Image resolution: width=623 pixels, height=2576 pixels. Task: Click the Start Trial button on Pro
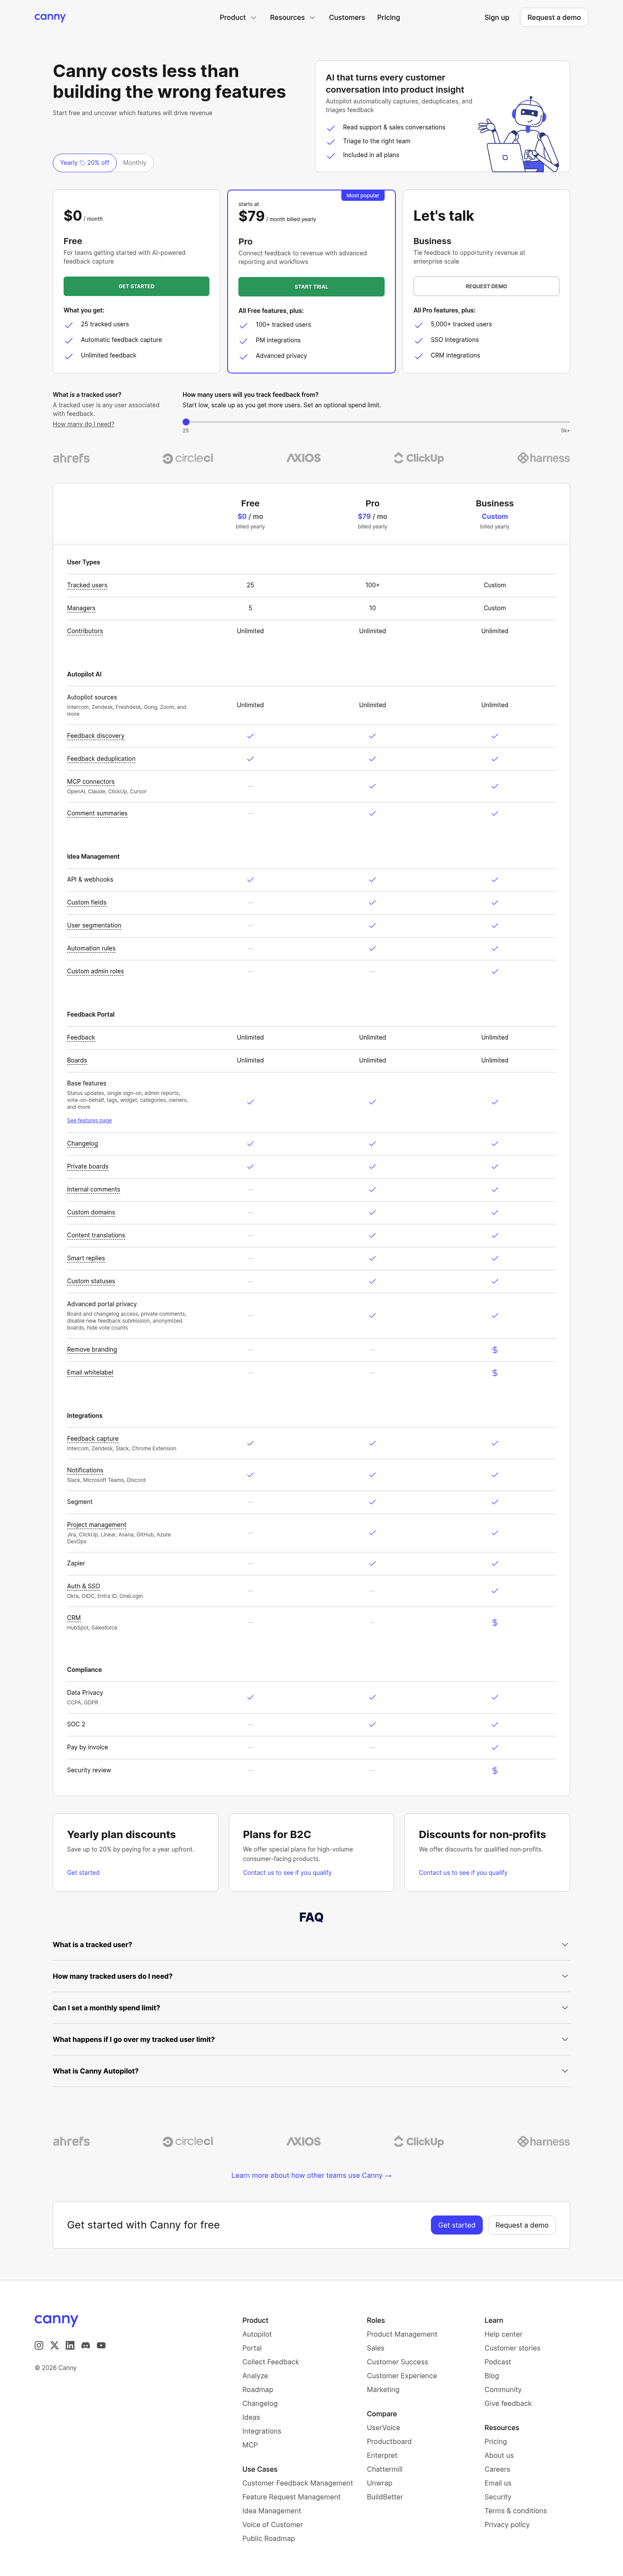tap(311, 287)
